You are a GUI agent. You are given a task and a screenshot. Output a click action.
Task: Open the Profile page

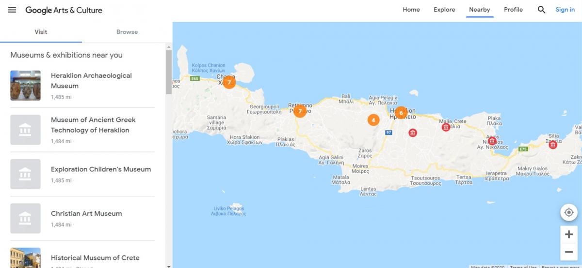pos(513,10)
